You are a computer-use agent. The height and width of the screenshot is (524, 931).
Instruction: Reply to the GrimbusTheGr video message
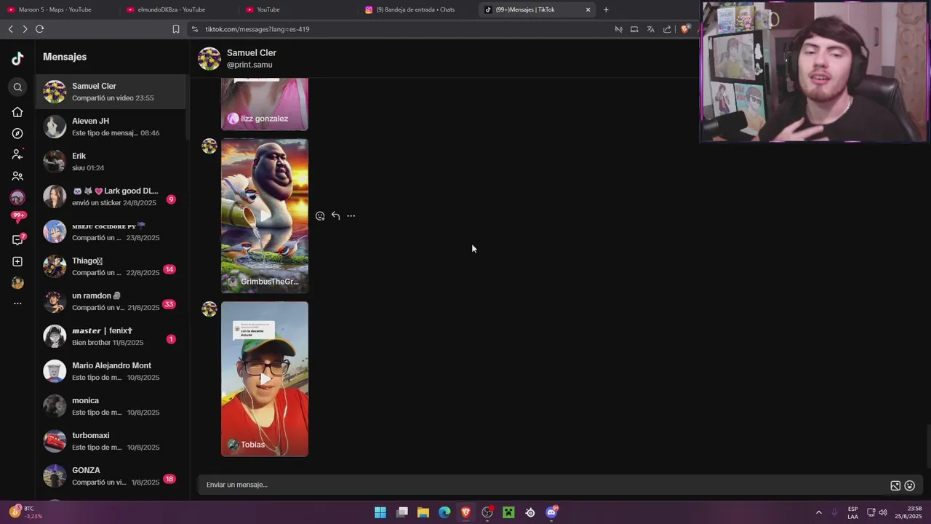tap(335, 215)
